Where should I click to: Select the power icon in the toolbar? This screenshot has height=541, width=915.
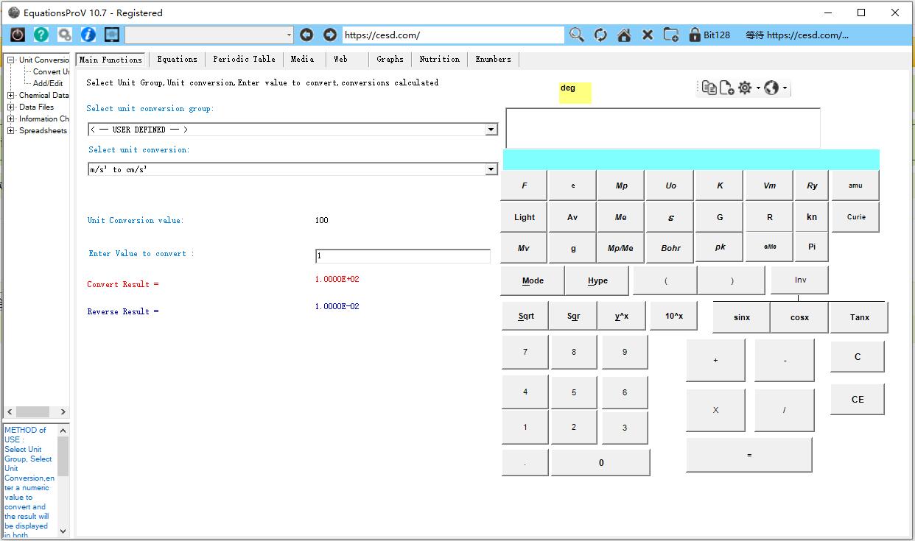tap(16, 34)
